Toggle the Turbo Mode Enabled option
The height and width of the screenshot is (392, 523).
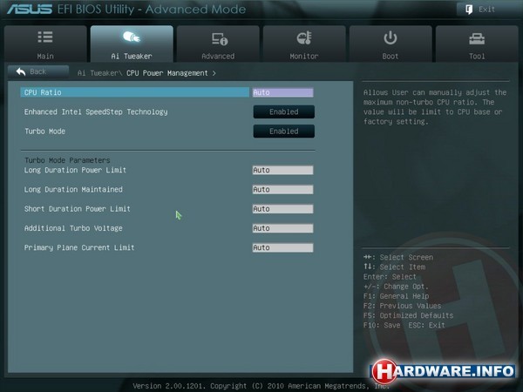283,132
